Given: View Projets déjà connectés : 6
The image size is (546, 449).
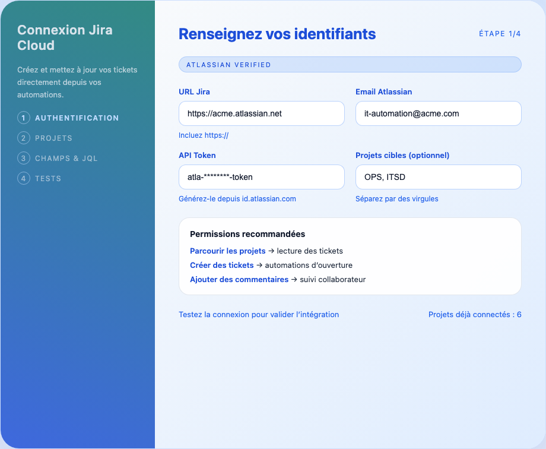Looking at the screenshot, I should point(475,314).
